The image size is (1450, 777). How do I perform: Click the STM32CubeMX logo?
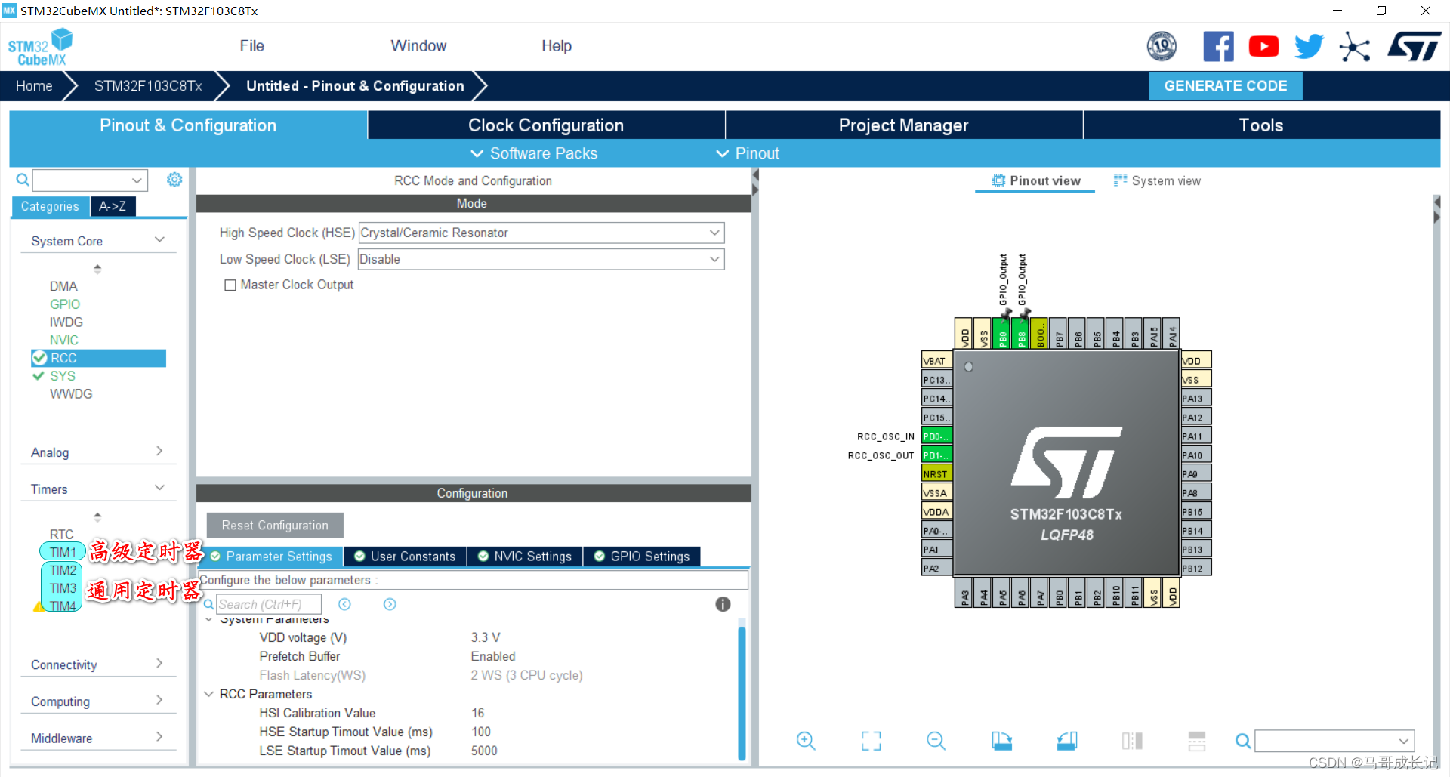(40, 47)
